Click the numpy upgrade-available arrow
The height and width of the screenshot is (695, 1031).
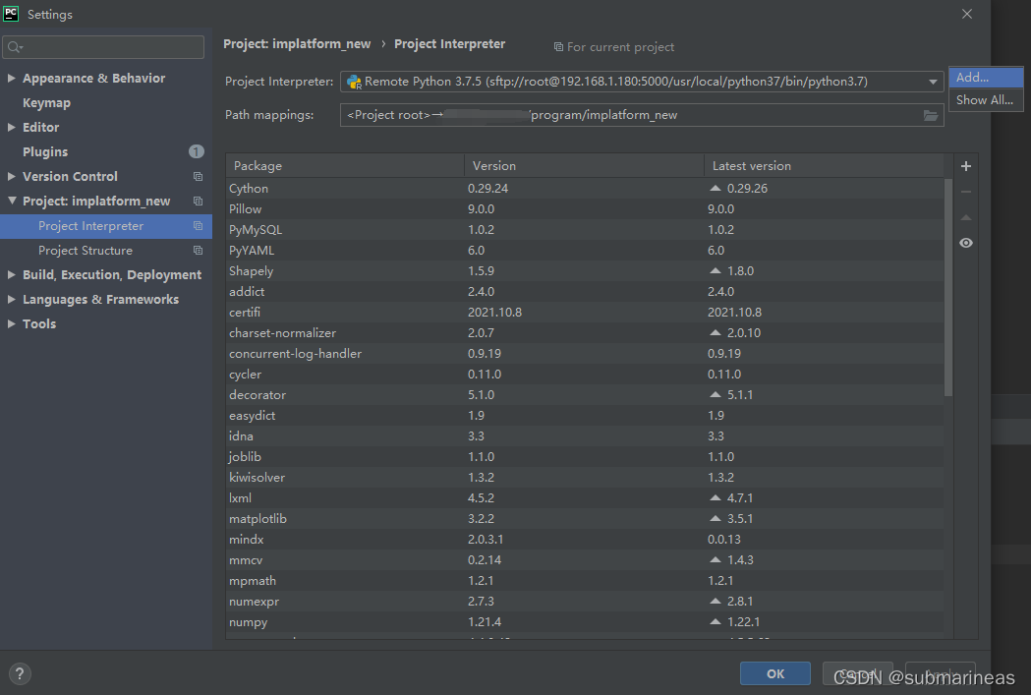(716, 622)
